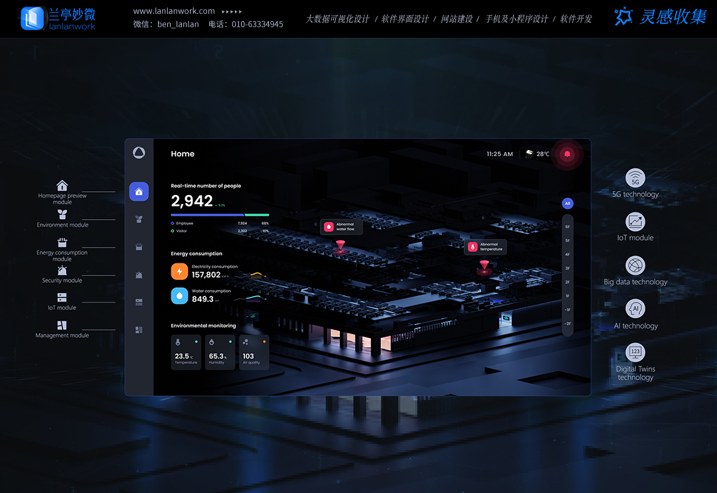
Task: Click the blue water consumption icon
Action: click(179, 296)
